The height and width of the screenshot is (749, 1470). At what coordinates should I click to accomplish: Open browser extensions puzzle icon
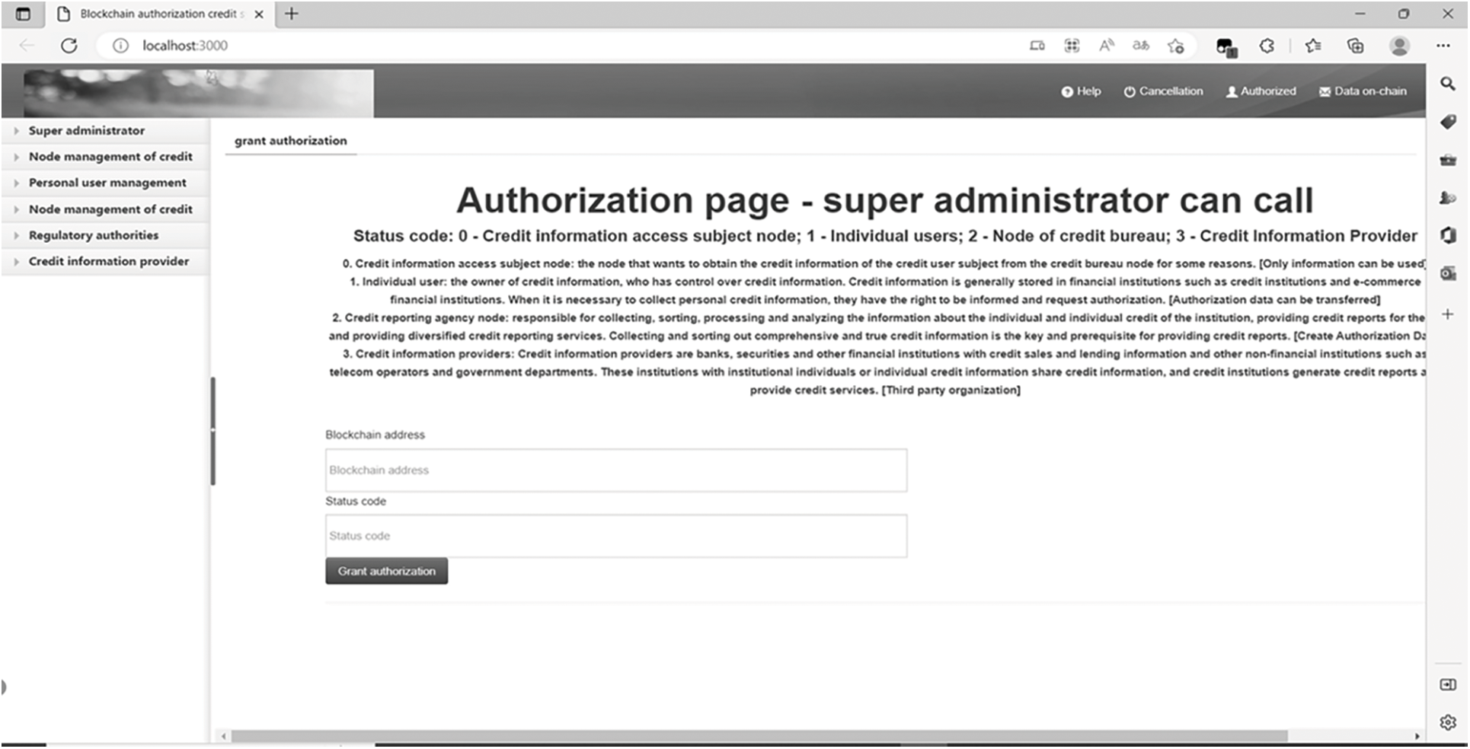coord(1267,46)
